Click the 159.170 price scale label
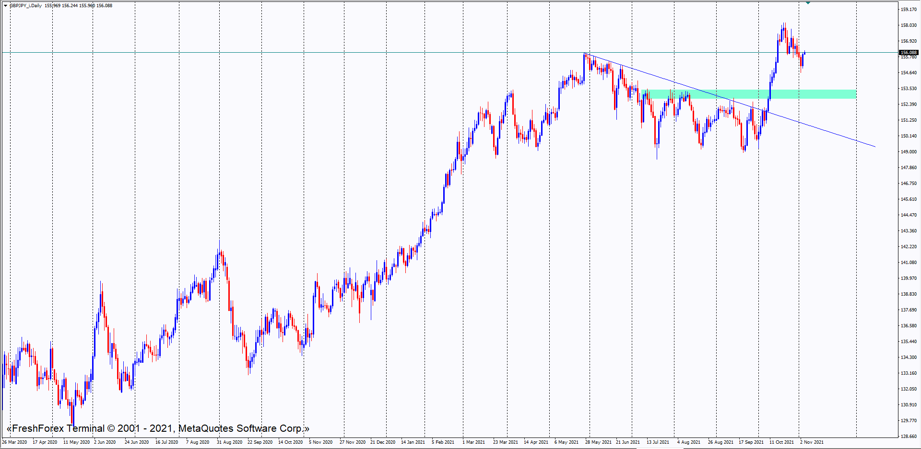 click(909, 9)
